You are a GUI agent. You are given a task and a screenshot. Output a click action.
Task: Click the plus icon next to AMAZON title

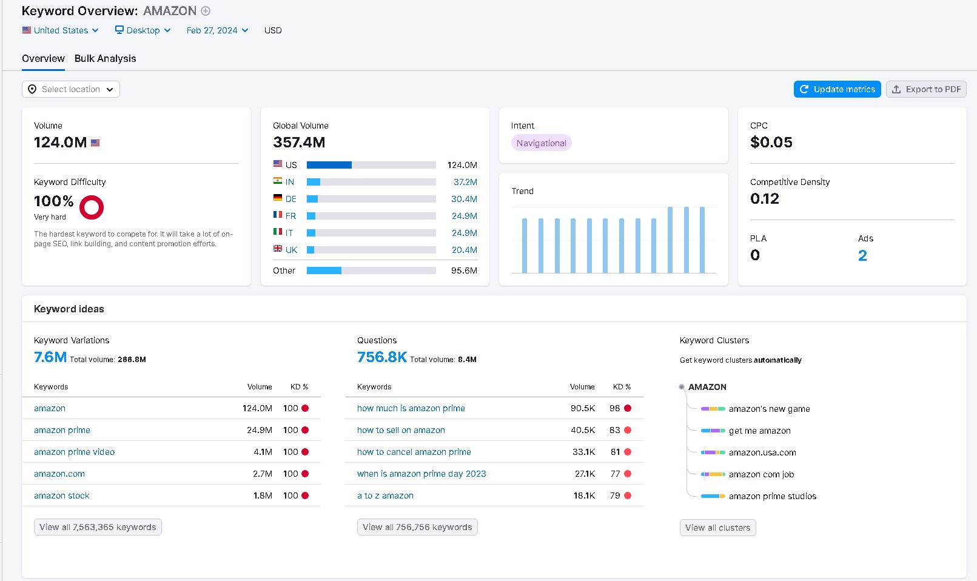(x=206, y=11)
